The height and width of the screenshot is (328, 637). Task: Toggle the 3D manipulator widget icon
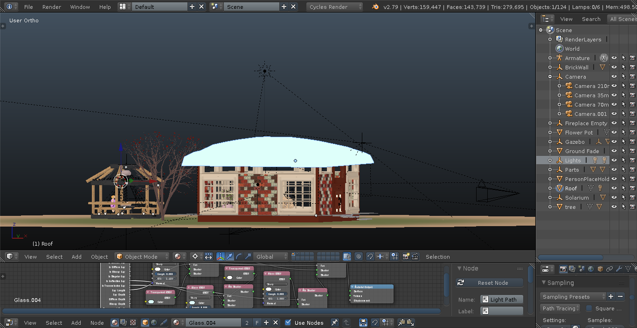tap(220, 256)
